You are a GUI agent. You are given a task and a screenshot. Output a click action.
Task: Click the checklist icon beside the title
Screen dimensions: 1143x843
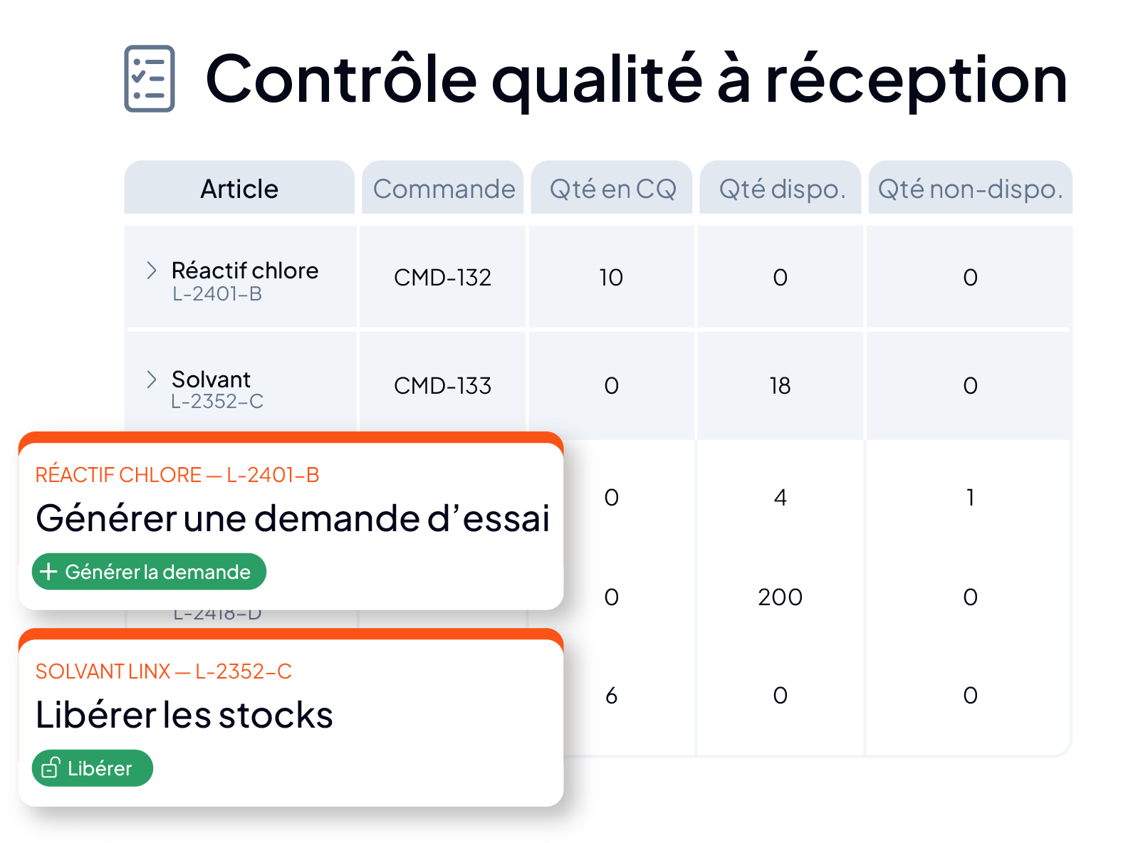pyautogui.click(x=150, y=78)
